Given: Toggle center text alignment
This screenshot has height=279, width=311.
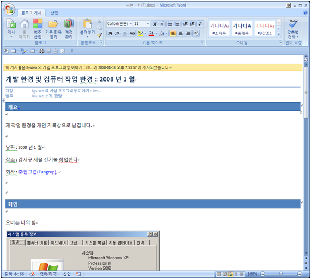Looking at the screenshot, I should click(x=181, y=34).
